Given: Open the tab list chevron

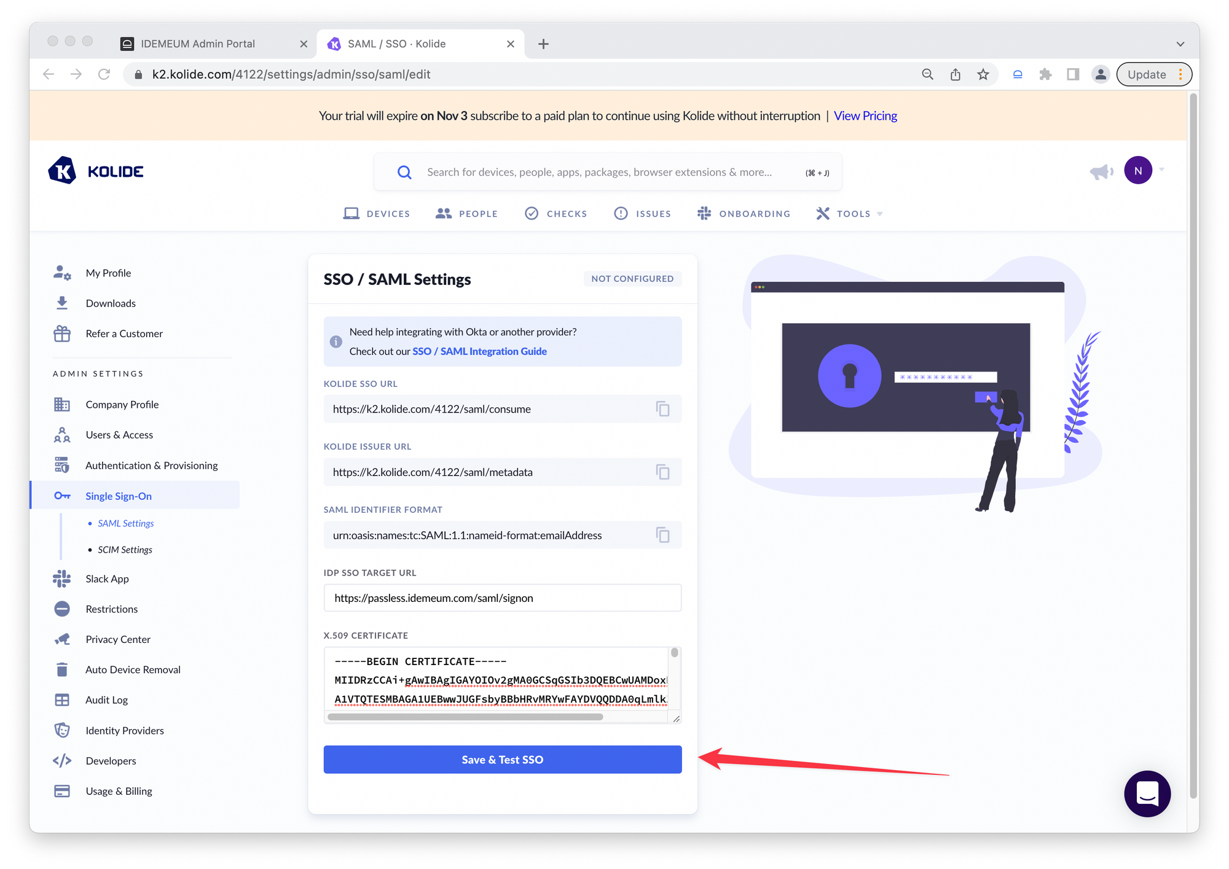Looking at the screenshot, I should point(1180,44).
